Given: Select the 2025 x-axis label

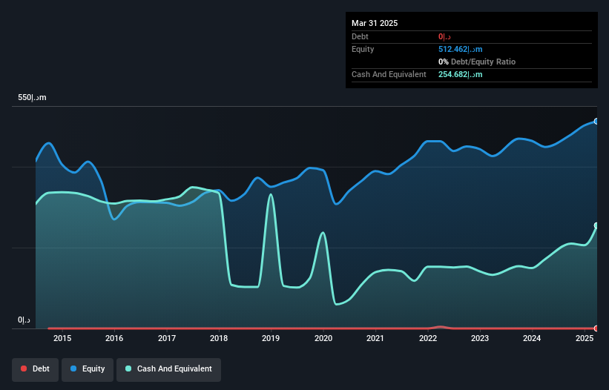Looking at the screenshot, I should pos(584,338).
